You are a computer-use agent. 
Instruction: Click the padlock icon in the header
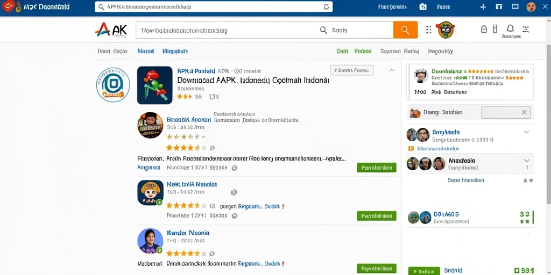pos(484,29)
